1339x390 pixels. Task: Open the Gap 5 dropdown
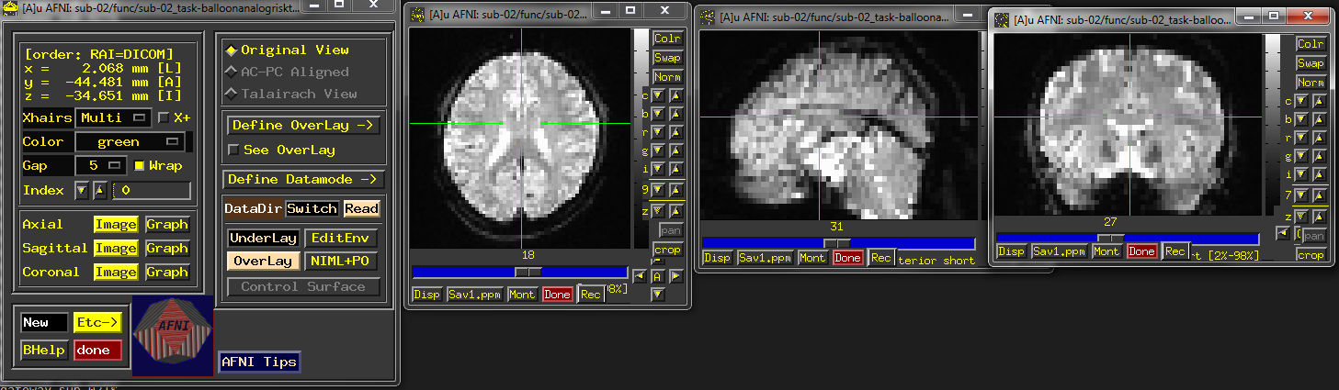click(x=102, y=166)
